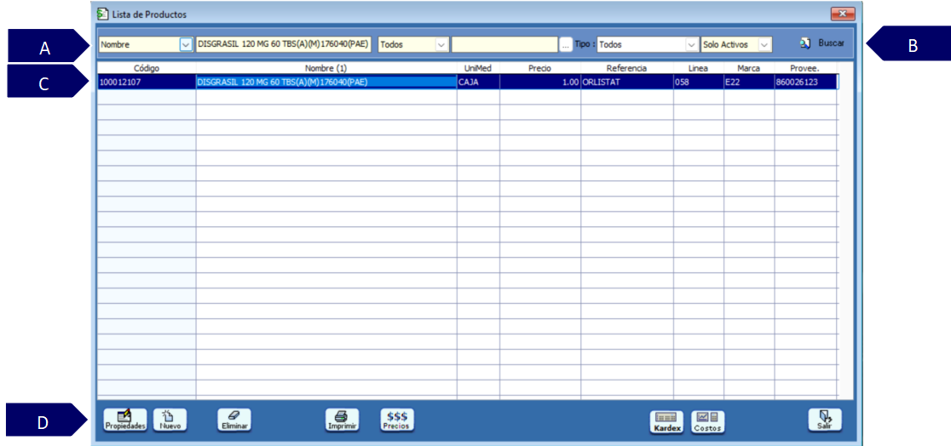
Task: Click the Nombre (1) column header
Action: click(x=326, y=68)
